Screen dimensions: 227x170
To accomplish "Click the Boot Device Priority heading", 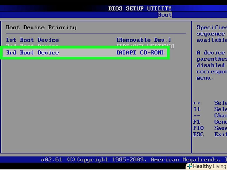I will click(x=41, y=27).
